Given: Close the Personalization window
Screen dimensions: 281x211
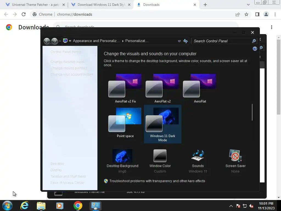Looking at the screenshot, I should click(252, 32).
